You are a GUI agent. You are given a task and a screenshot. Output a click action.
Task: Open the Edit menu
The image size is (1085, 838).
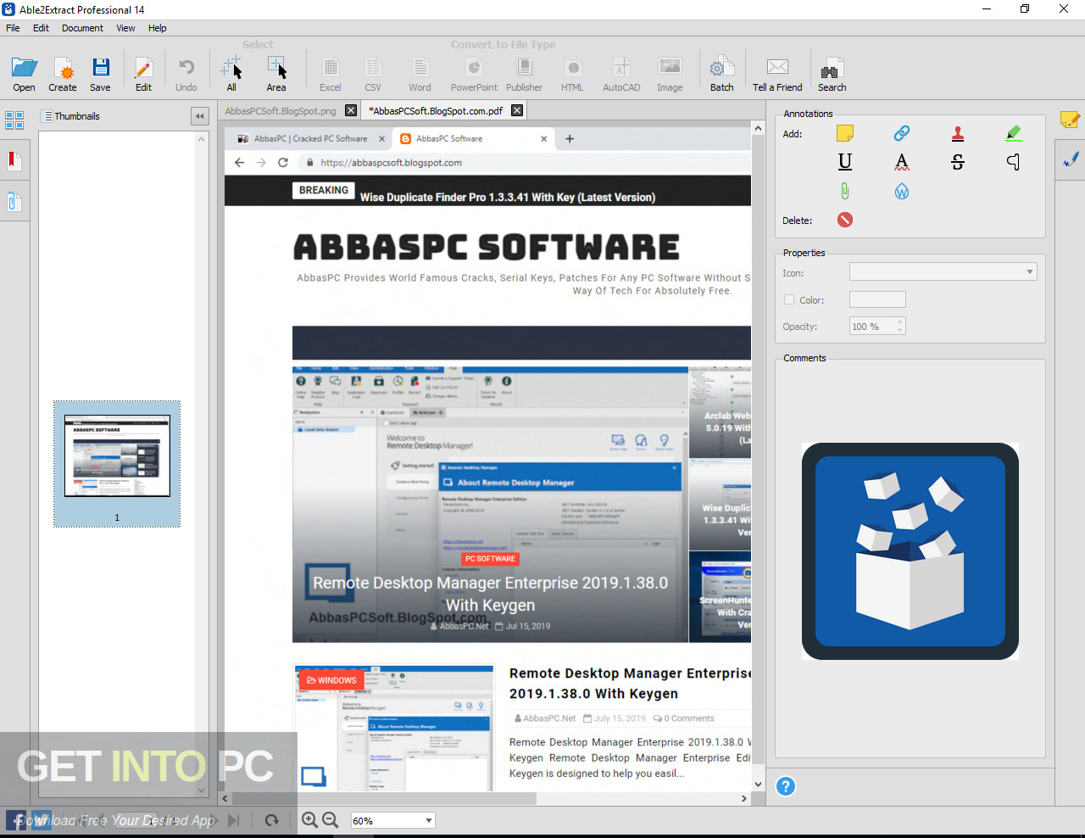point(41,28)
